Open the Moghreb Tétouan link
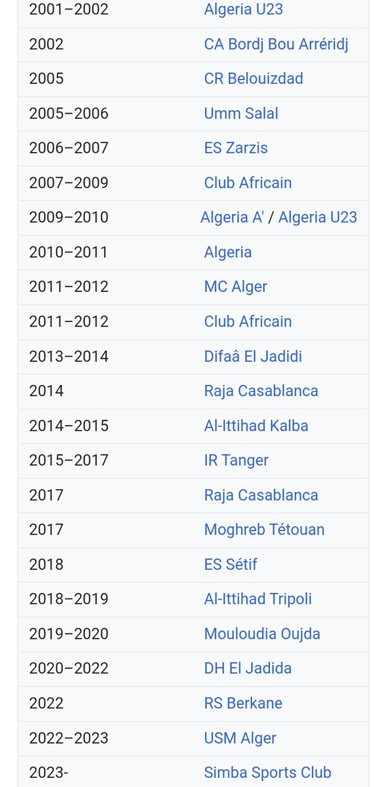386x787 pixels. tap(264, 530)
